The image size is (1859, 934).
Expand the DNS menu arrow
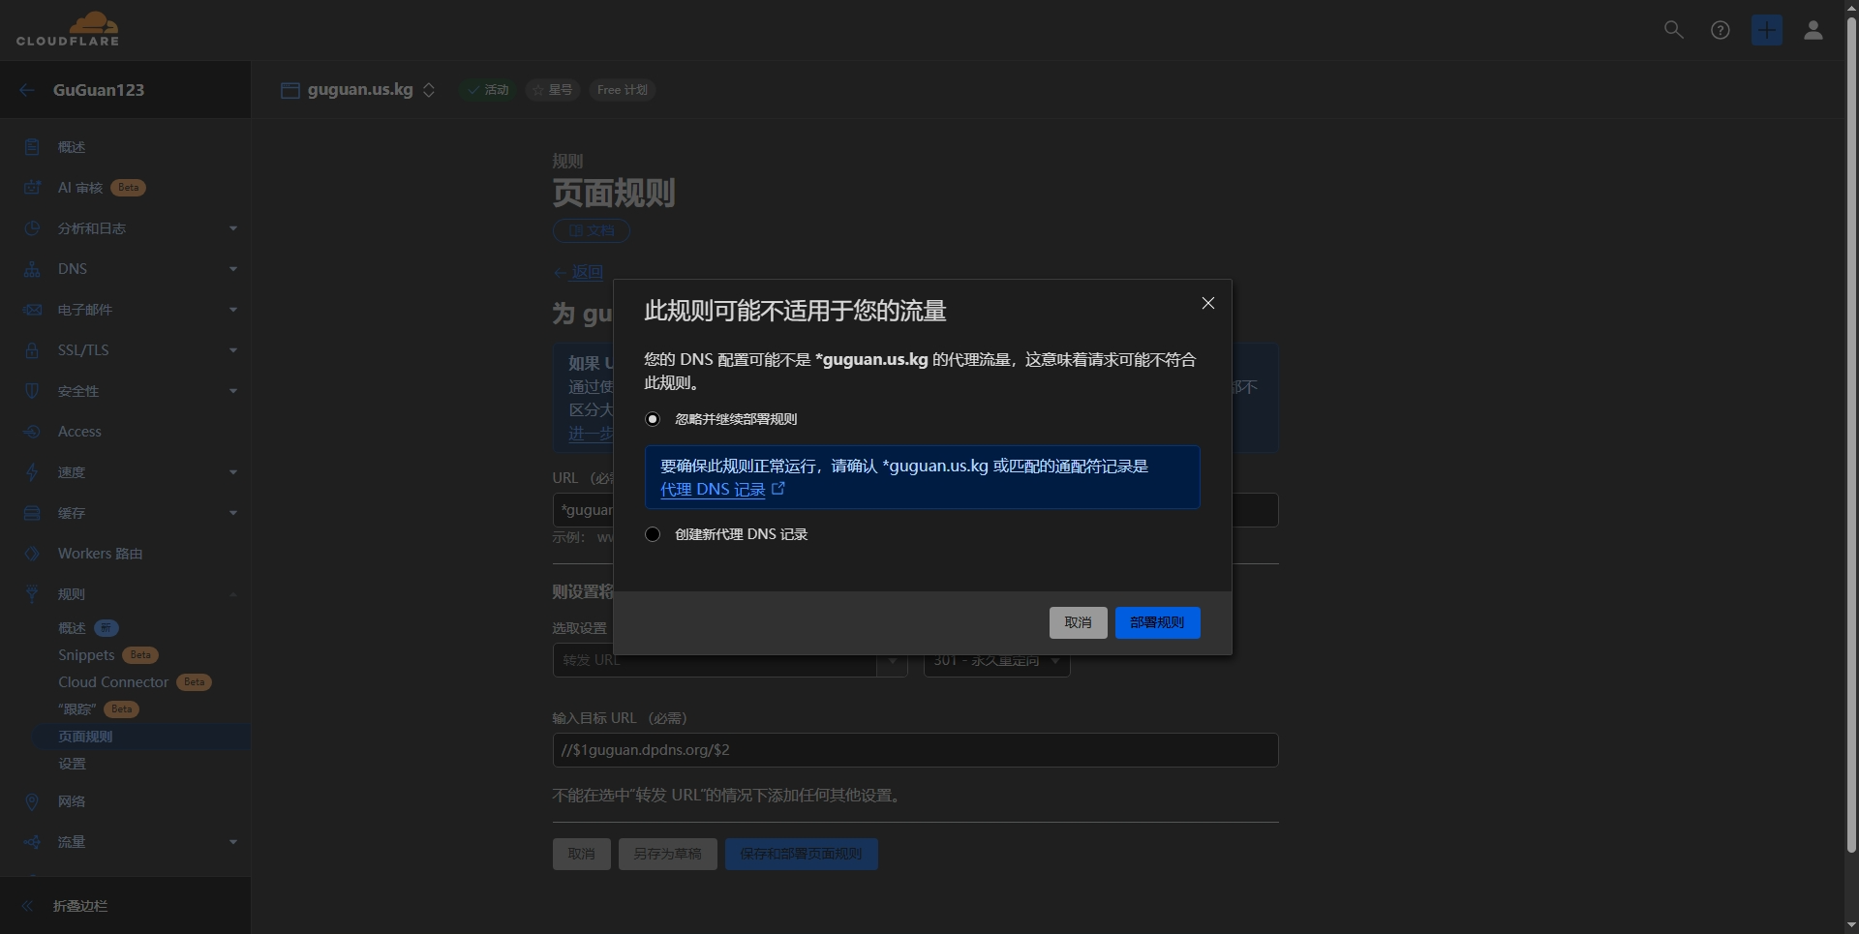coord(233,269)
